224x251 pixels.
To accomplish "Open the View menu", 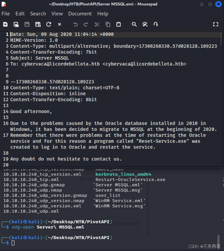I will (57, 14).
